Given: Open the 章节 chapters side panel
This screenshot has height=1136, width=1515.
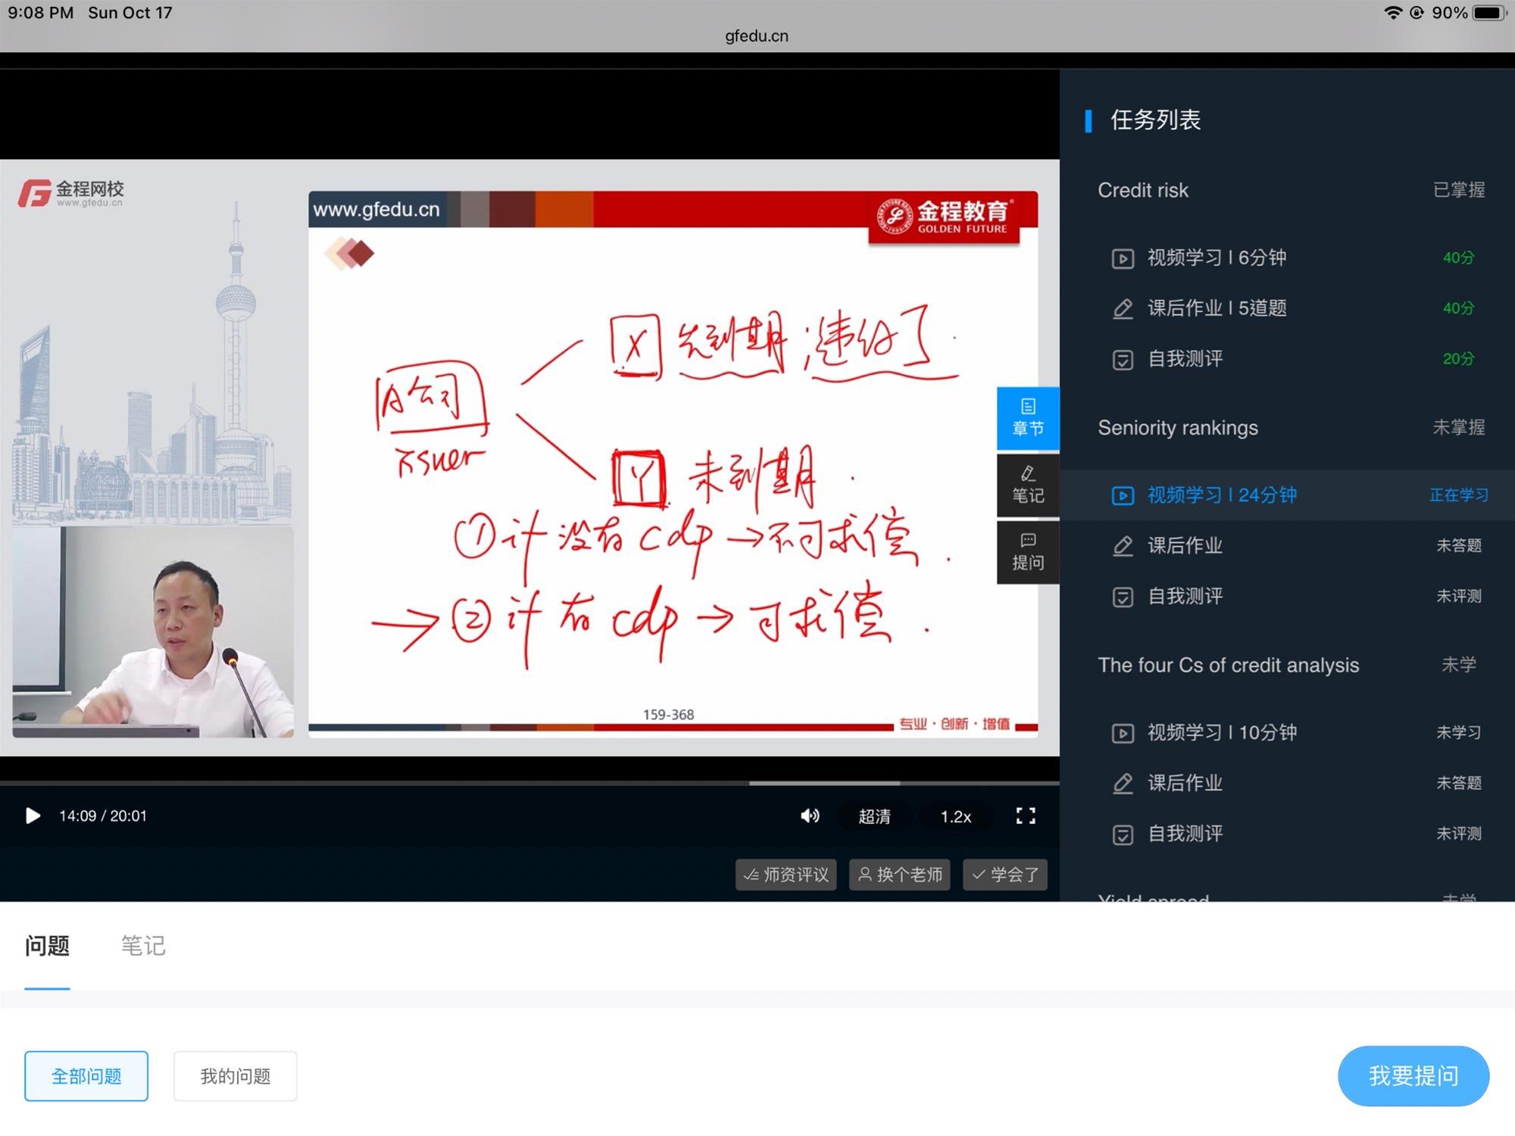Looking at the screenshot, I should click(x=1027, y=417).
